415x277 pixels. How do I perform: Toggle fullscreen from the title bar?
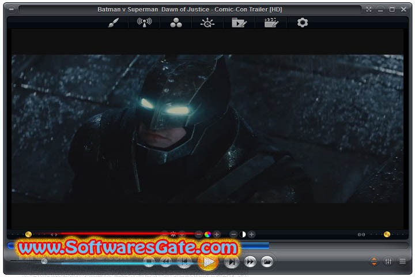(x=369, y=10)
